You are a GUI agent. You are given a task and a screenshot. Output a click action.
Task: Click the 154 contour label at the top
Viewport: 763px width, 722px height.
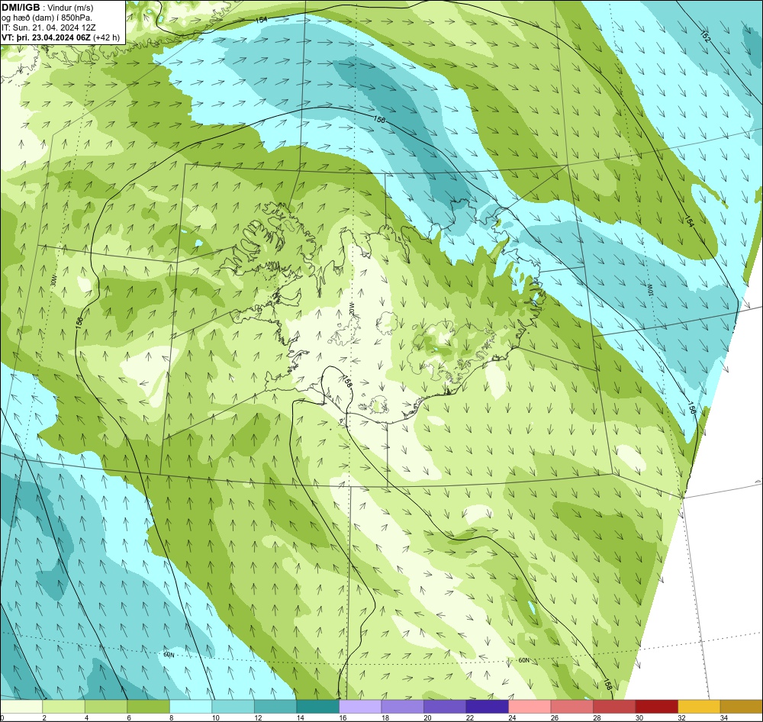(x=261, y=21)
